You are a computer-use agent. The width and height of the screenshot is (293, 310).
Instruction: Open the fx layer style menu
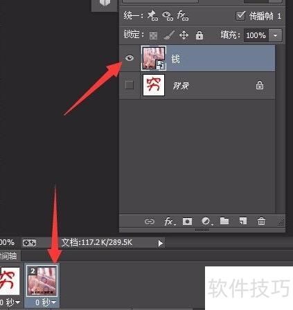169,221
